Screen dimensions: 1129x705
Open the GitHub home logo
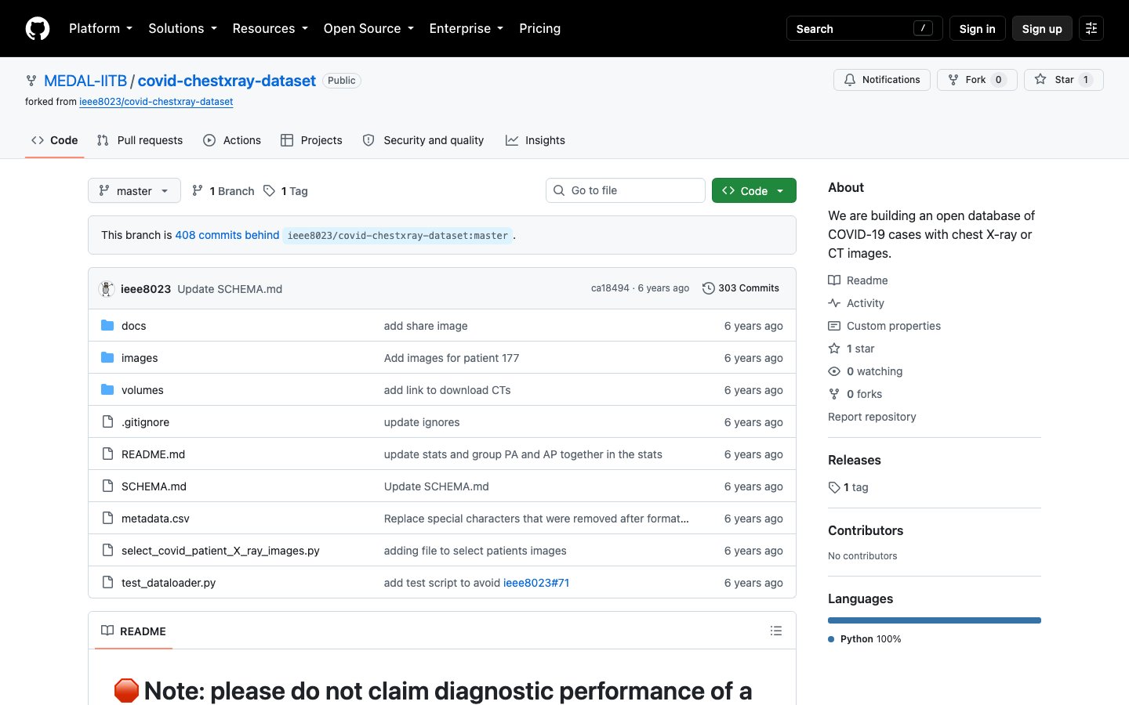click(38, 28)
